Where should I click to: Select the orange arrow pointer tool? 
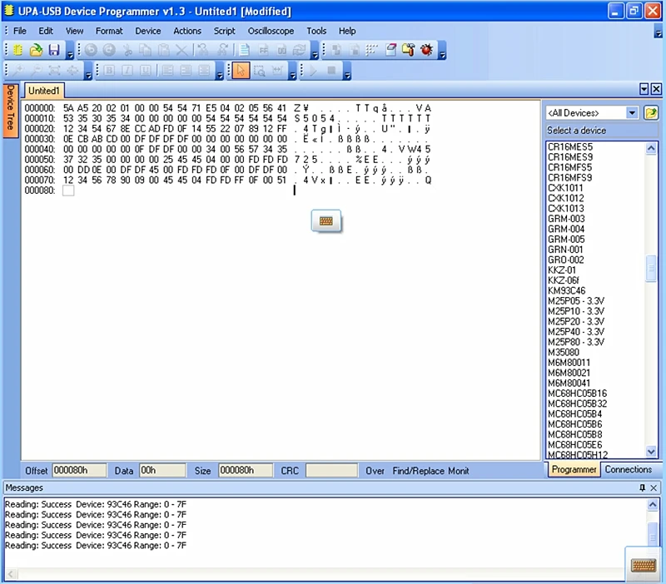click(241, 71)
